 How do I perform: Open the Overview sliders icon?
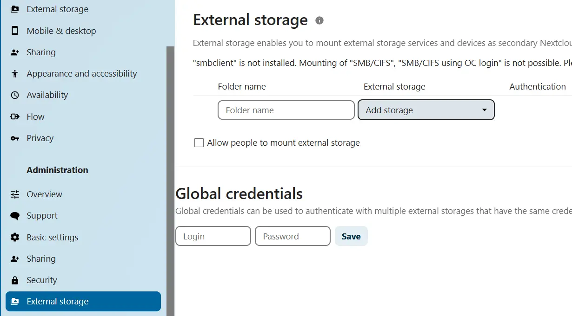[15, 194]
